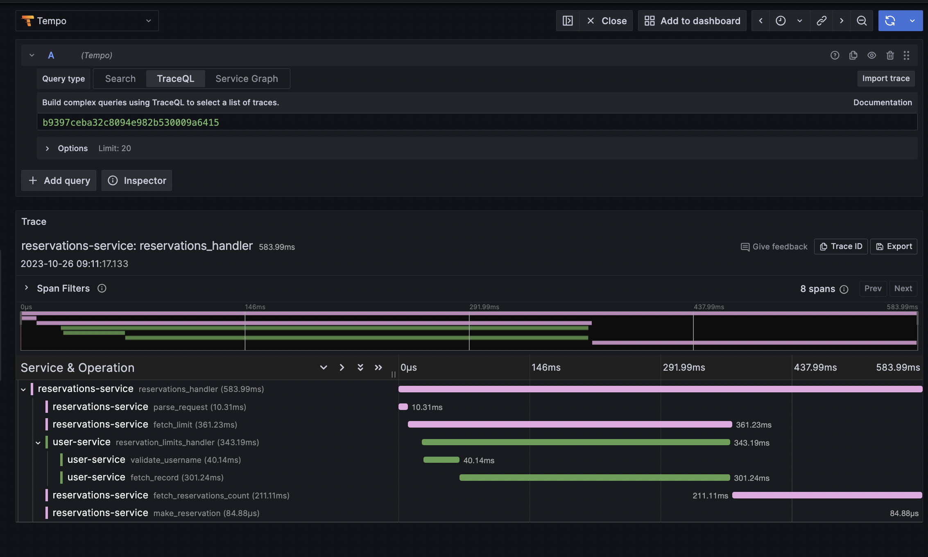Collapse query row A chevron
Image resolution: width=928 pixels, height=557 pixels.
click(x=32, y=55)
